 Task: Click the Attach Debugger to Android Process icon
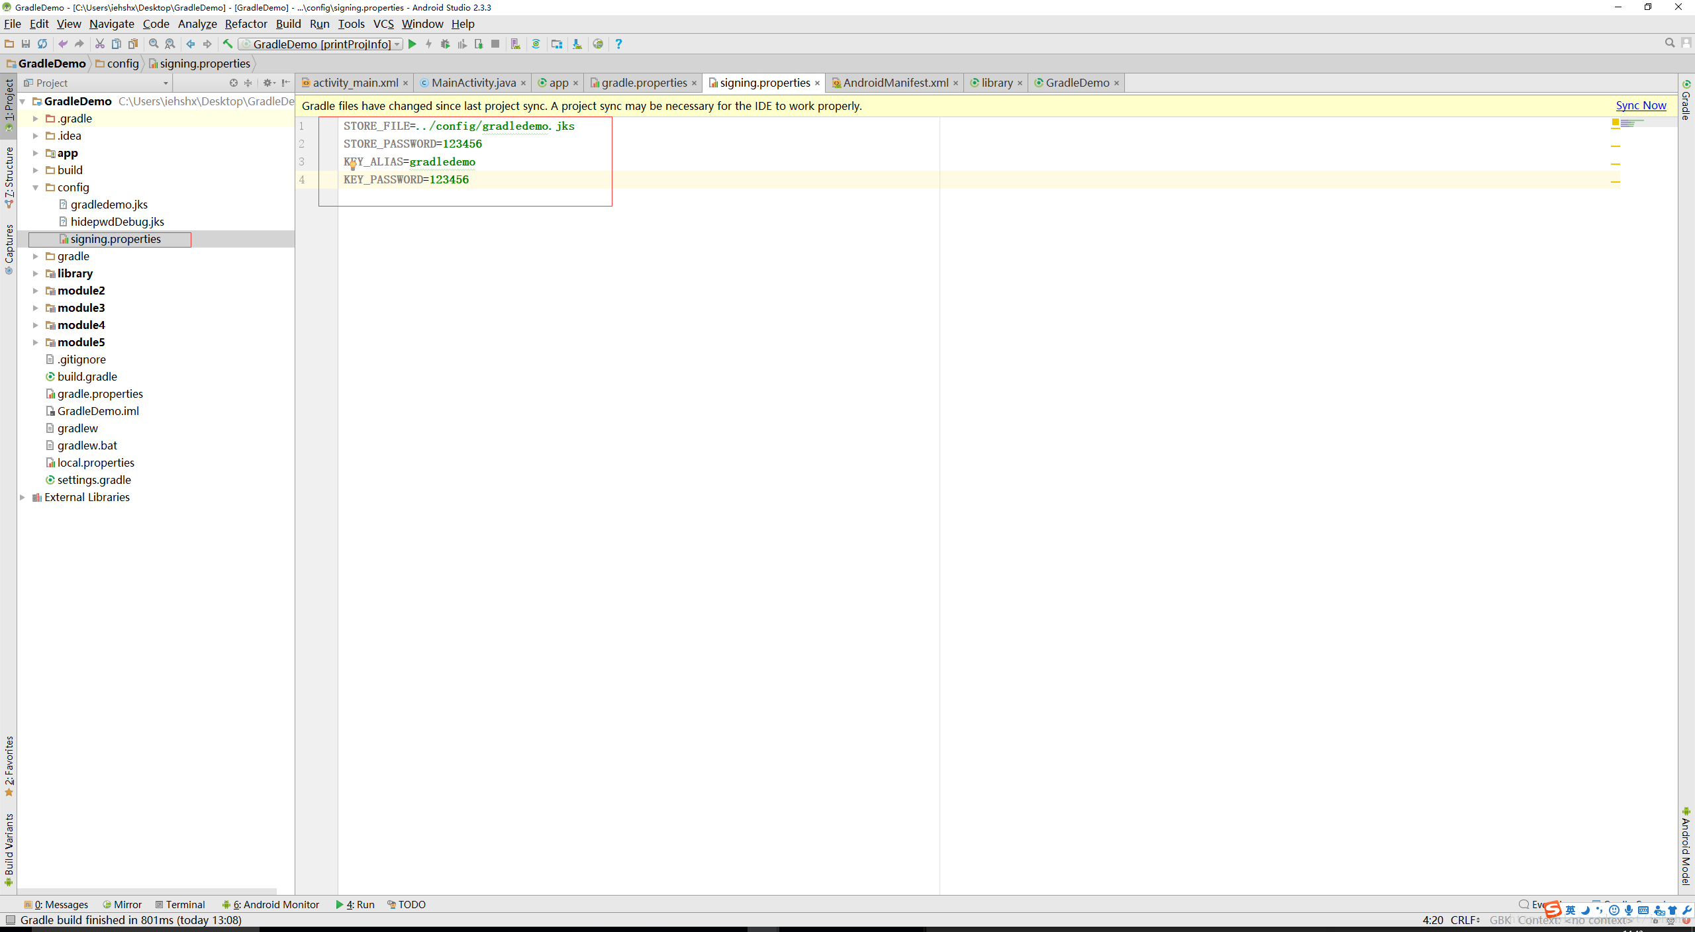point(479,44)
